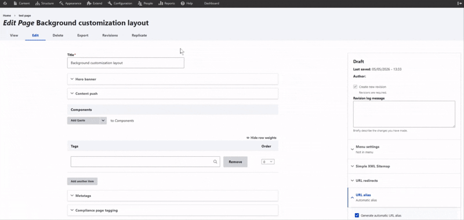Click into the Revision log message textarea

[404, 114]
